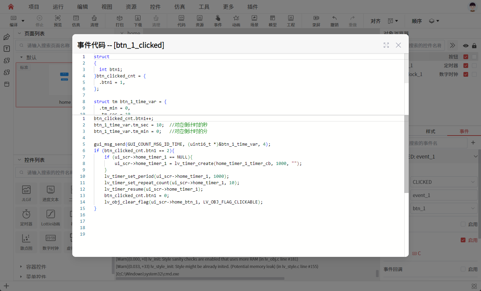
Task: Click the 仿真 simulate toolbar icon
Action: [x=76, y=21]
